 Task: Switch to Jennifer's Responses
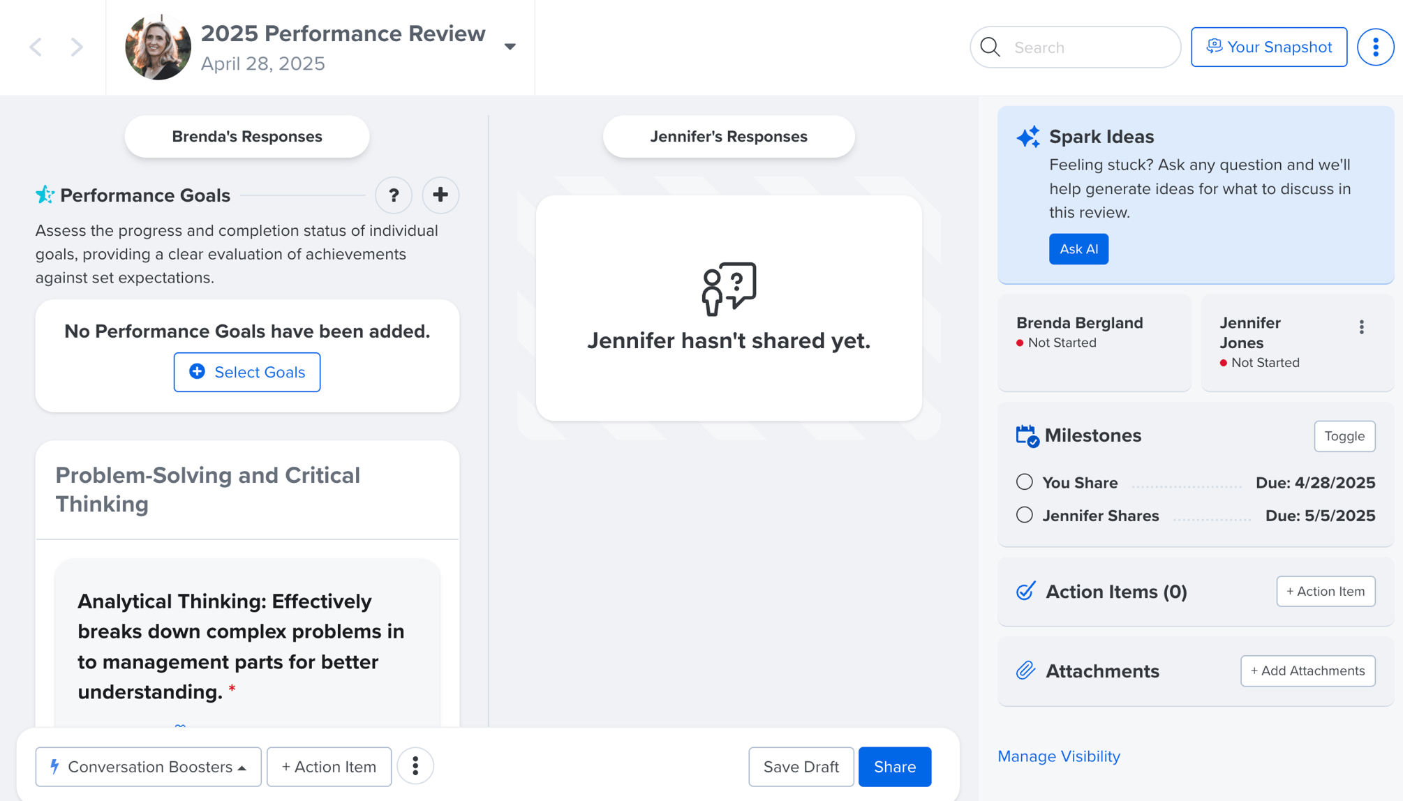[x=728, y=136]
